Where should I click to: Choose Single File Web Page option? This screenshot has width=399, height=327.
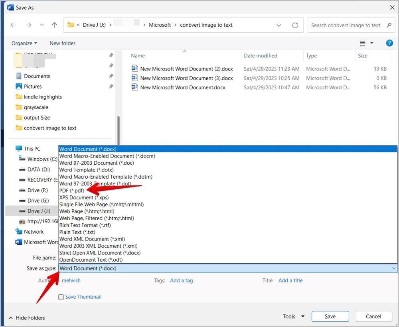pyautogui.click(x=228, y=204)
